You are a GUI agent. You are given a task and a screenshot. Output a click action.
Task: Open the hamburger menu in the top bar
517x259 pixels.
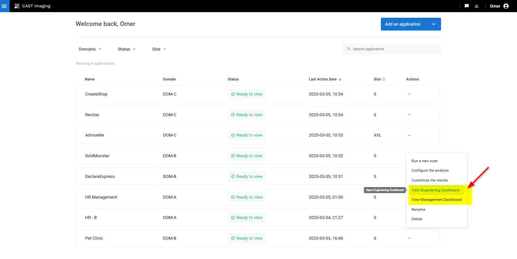point(4,6)
